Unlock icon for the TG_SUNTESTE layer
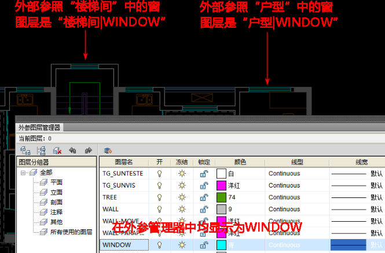Image resolution: width=385 pixels, height=253 pixels. pos(204,173)
